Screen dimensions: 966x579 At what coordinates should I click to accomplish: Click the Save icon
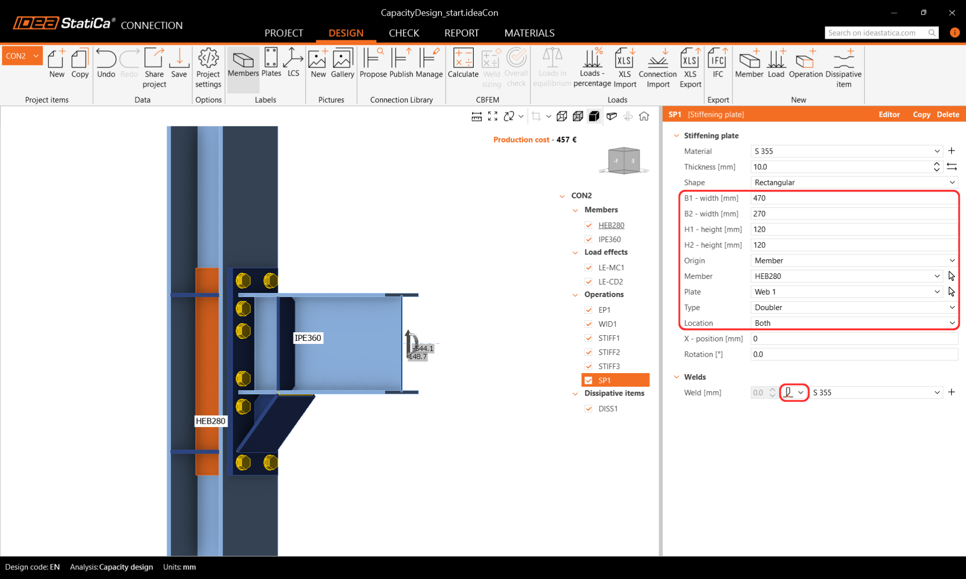click(179, 63)
